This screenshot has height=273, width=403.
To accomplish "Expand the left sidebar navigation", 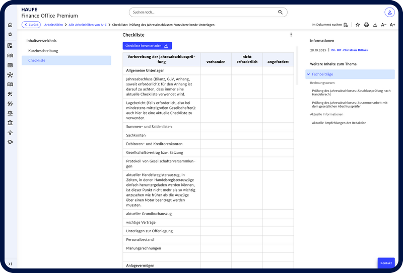I will (x=10, y=264).
